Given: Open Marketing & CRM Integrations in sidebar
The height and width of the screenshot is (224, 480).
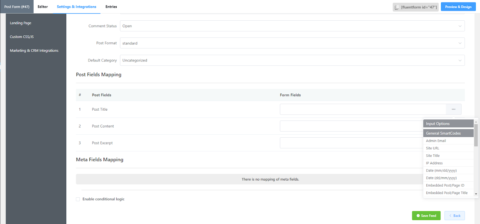Looking at the screenshot, I should click(34, 50).
